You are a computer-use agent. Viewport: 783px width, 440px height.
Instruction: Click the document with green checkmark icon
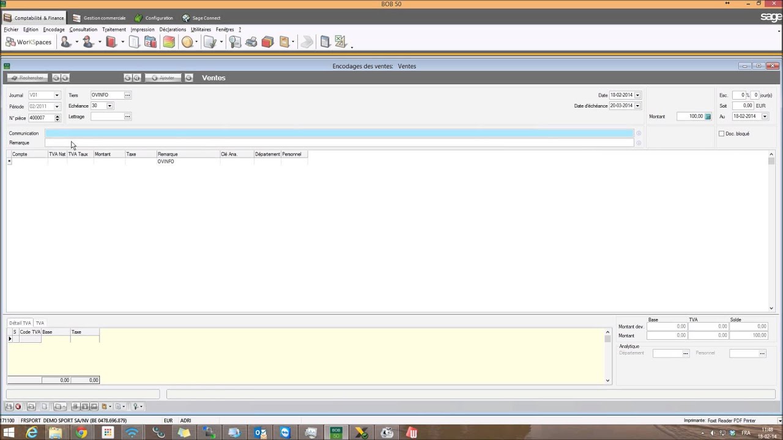click(210, 42)
